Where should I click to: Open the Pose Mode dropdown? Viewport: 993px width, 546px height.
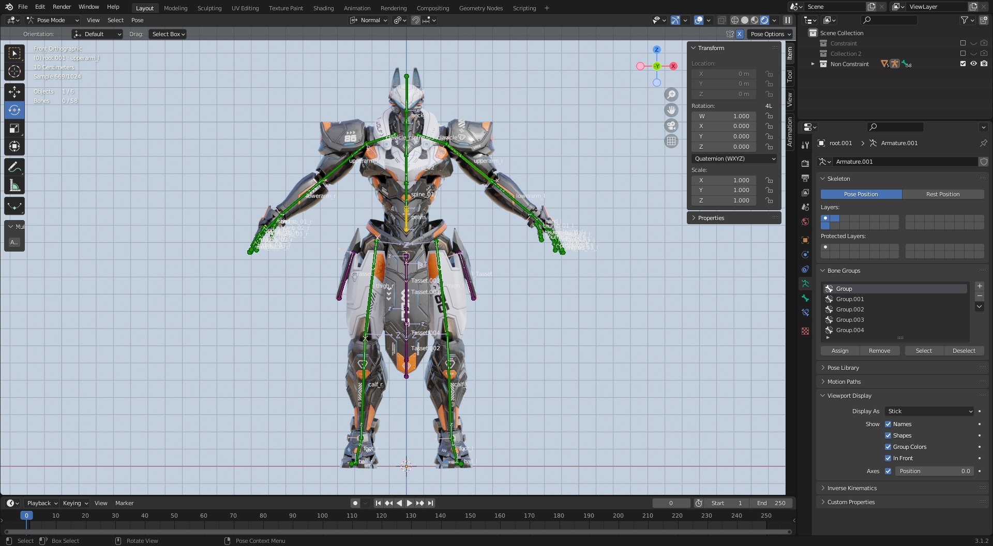click(52, 20)
